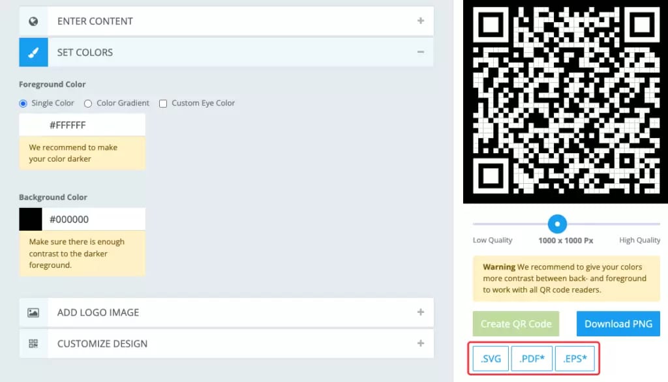Click the QR grid icon beside Customize Design
668x382 pixels.
tap(33, 344)
